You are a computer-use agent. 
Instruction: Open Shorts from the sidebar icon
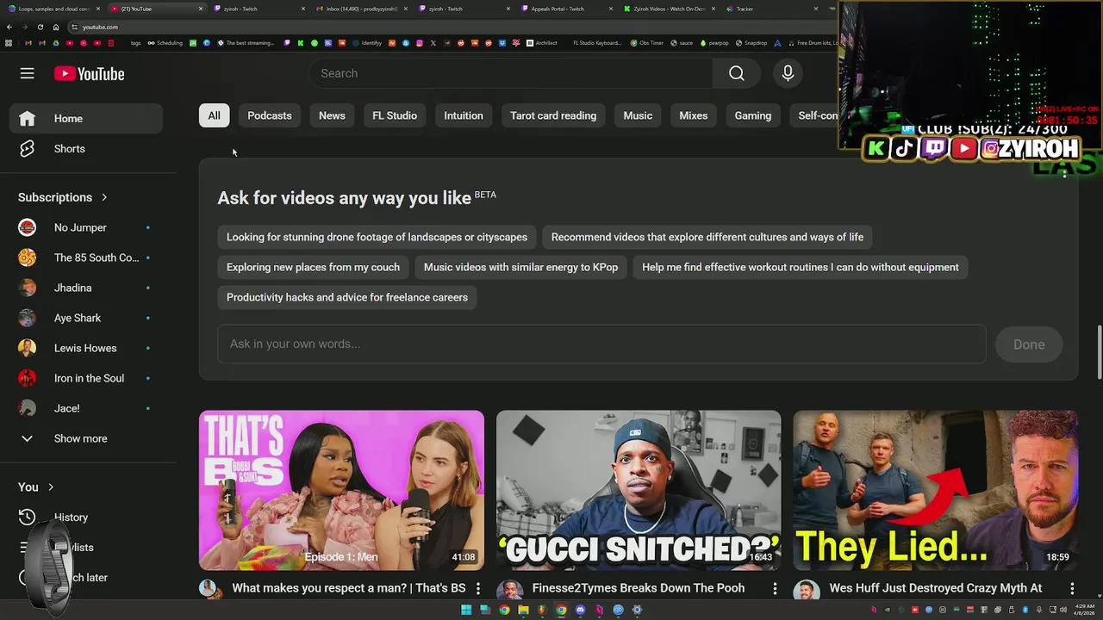click(x=28, y=149)
